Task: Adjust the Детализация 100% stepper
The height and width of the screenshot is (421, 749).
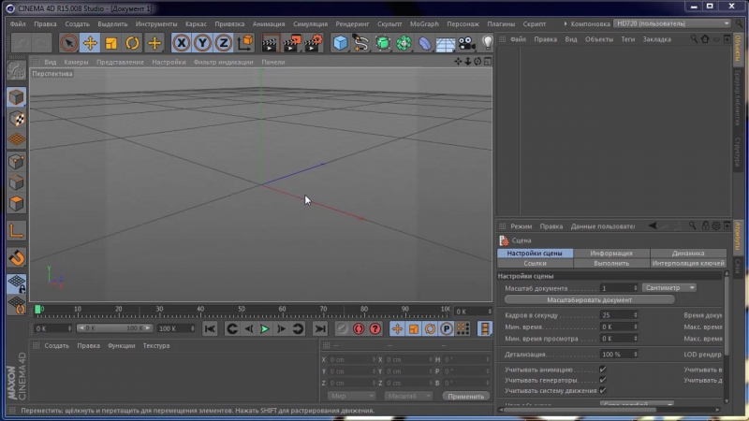Action: click(635, 355)
